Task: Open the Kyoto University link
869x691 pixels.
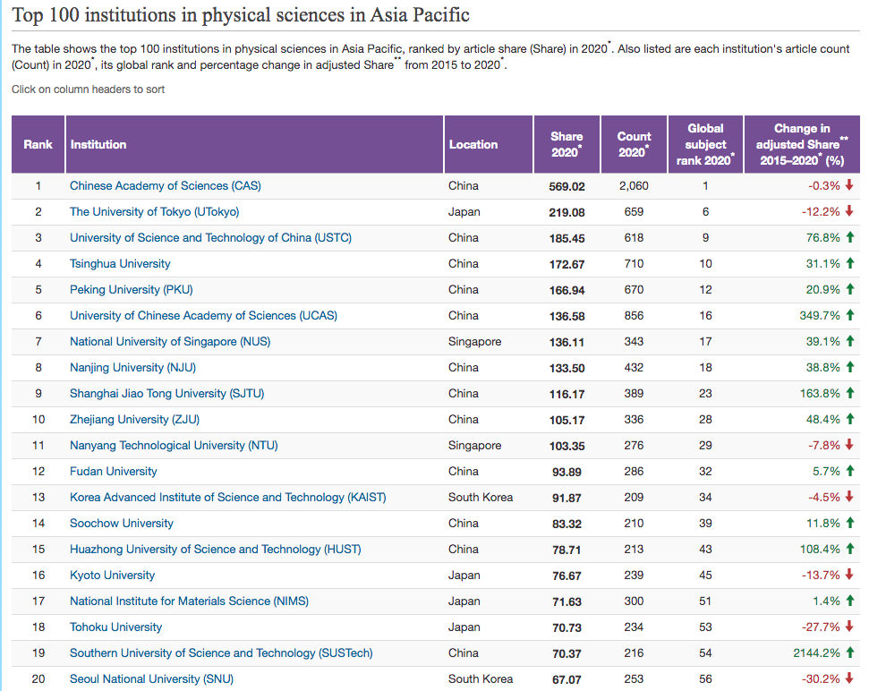Action: coord(112,576)
